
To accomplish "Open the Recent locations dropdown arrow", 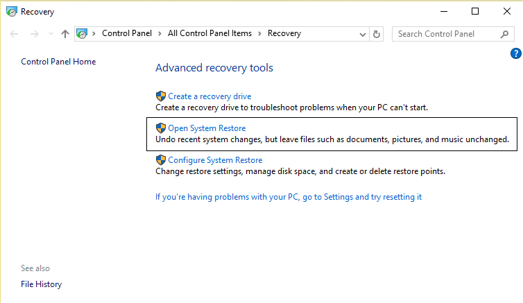I will pyautogui.click(x=51, y=34).
